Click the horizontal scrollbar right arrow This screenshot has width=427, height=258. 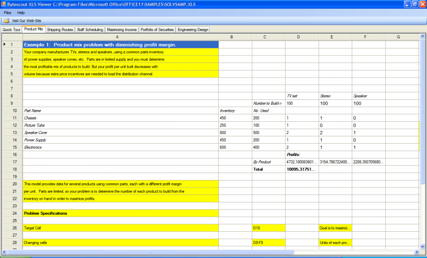click(x=417, y=252)
